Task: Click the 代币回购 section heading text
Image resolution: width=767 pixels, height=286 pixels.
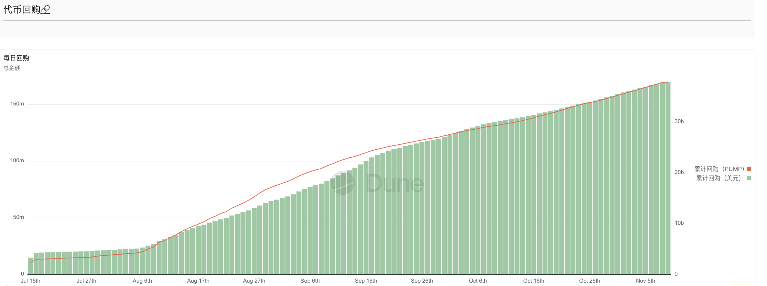Action: click(x=22, y=10)
